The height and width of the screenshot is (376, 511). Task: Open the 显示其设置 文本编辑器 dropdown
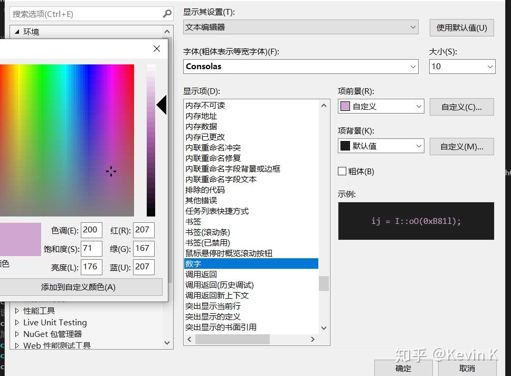point(300,27)
